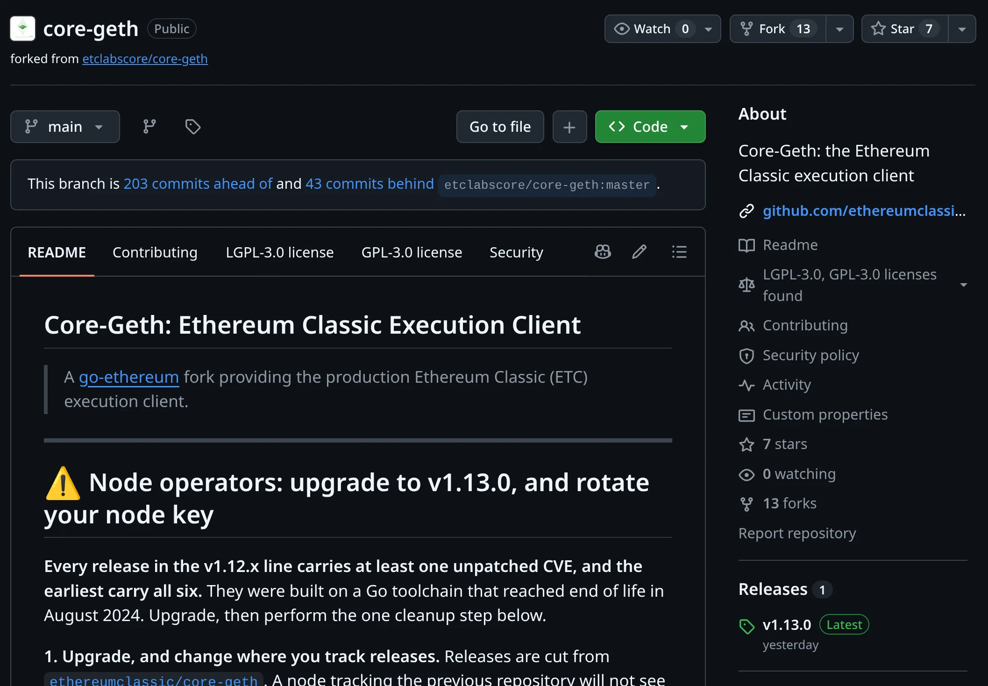The width and height of the screenshot is (988, 686).
Task: Click the scales license icon
Action: pos(746,285)
